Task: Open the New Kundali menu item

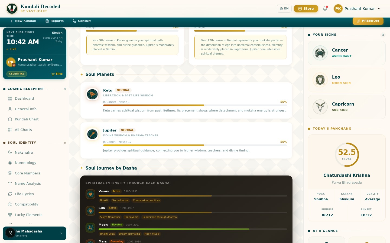Action: 23,21
